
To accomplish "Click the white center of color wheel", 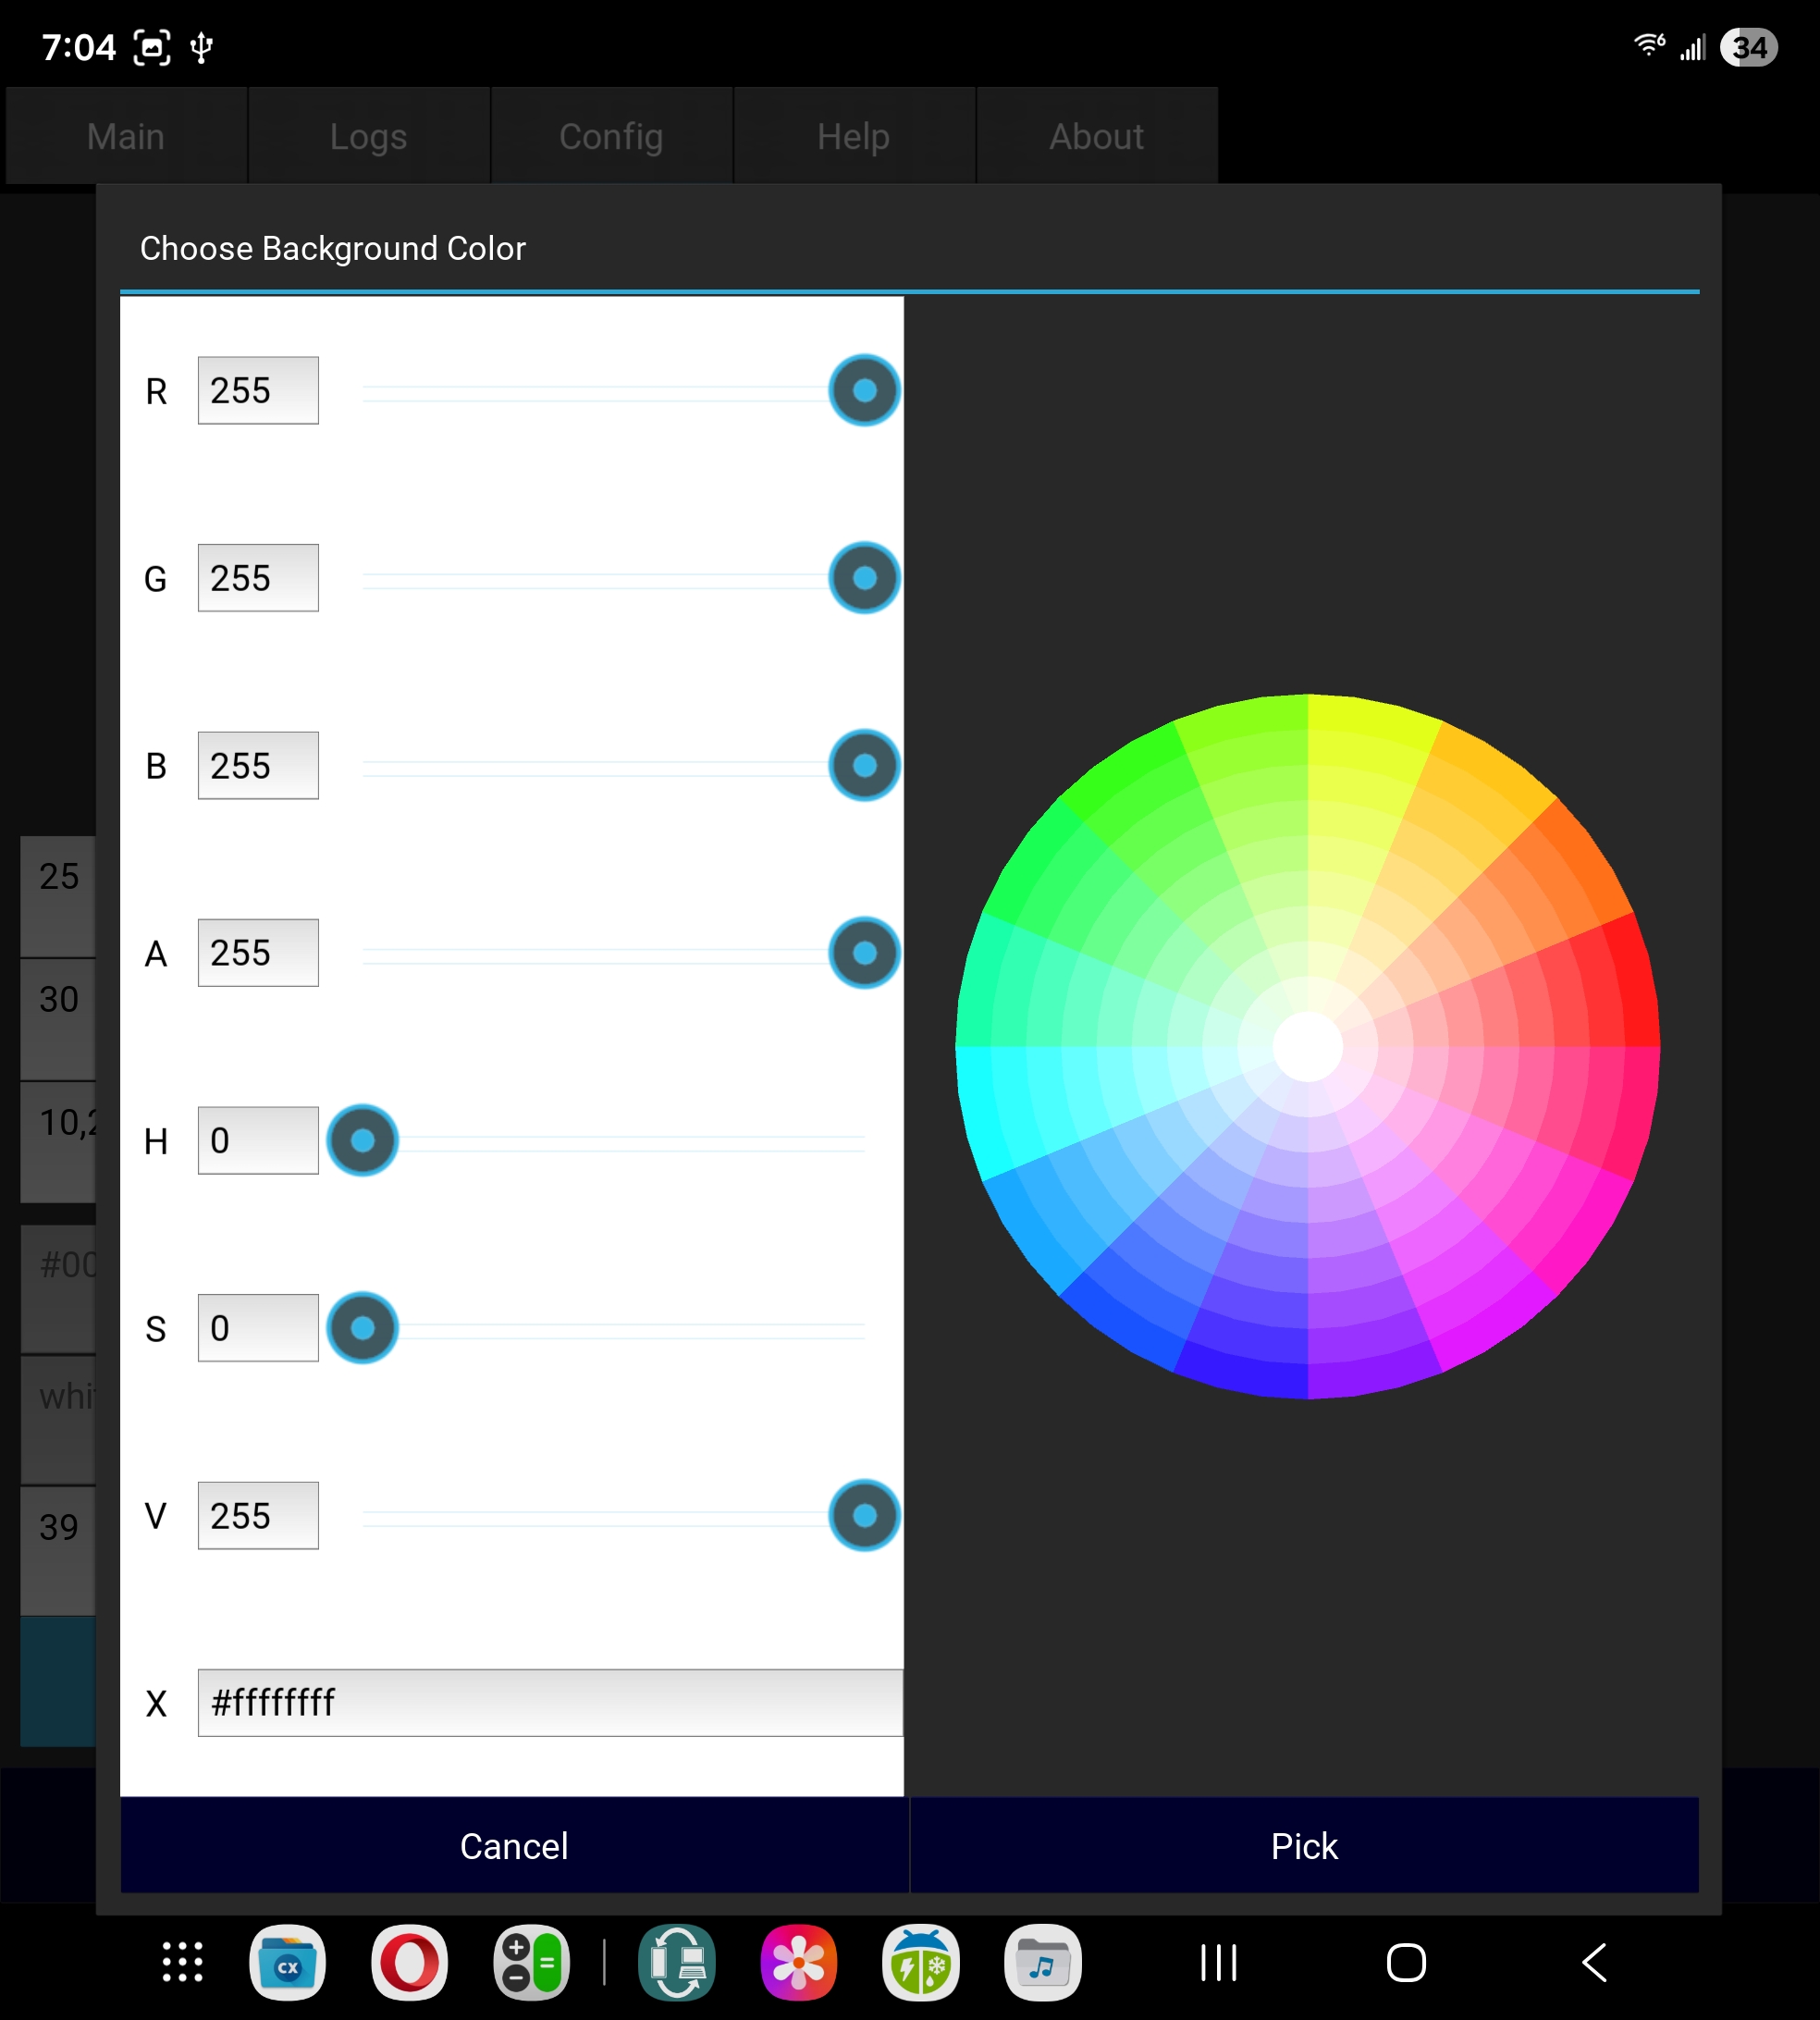I will click(x=1307, y=1046).
